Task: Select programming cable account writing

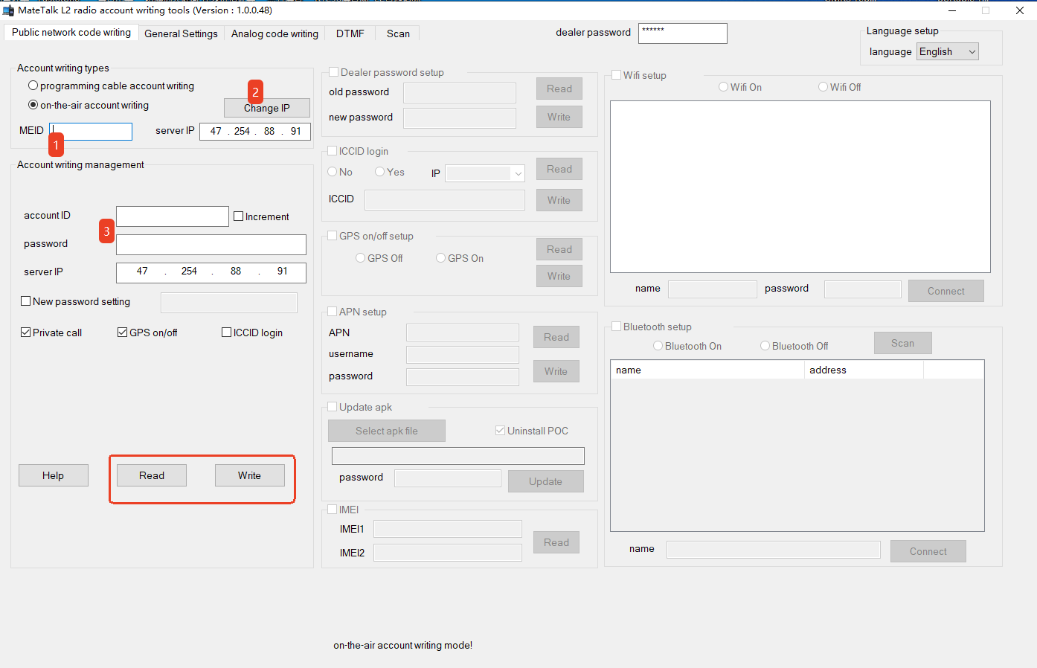Action: pyautogui.click(x=33, y=85)
